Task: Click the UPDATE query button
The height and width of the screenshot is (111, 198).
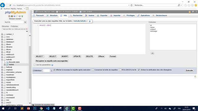Action: click(77, 56)
